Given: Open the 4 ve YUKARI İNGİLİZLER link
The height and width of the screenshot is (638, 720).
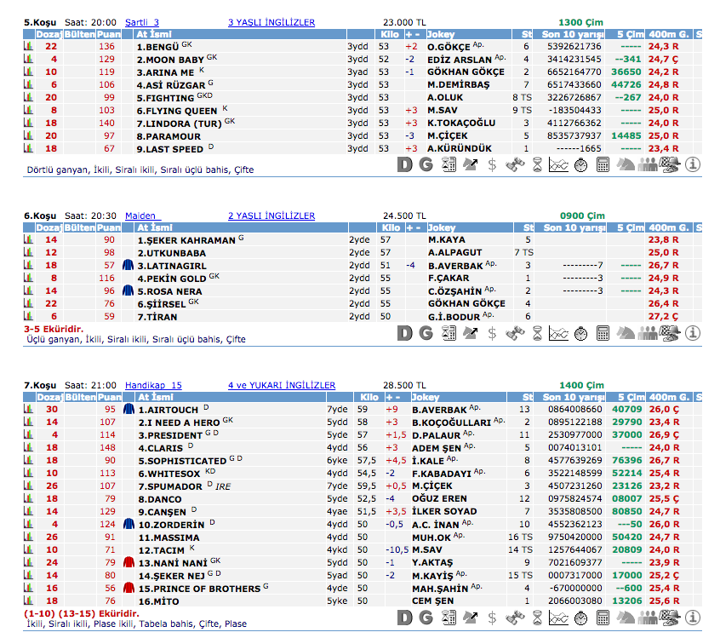Looking at the screenshot, I should [281, 386].
